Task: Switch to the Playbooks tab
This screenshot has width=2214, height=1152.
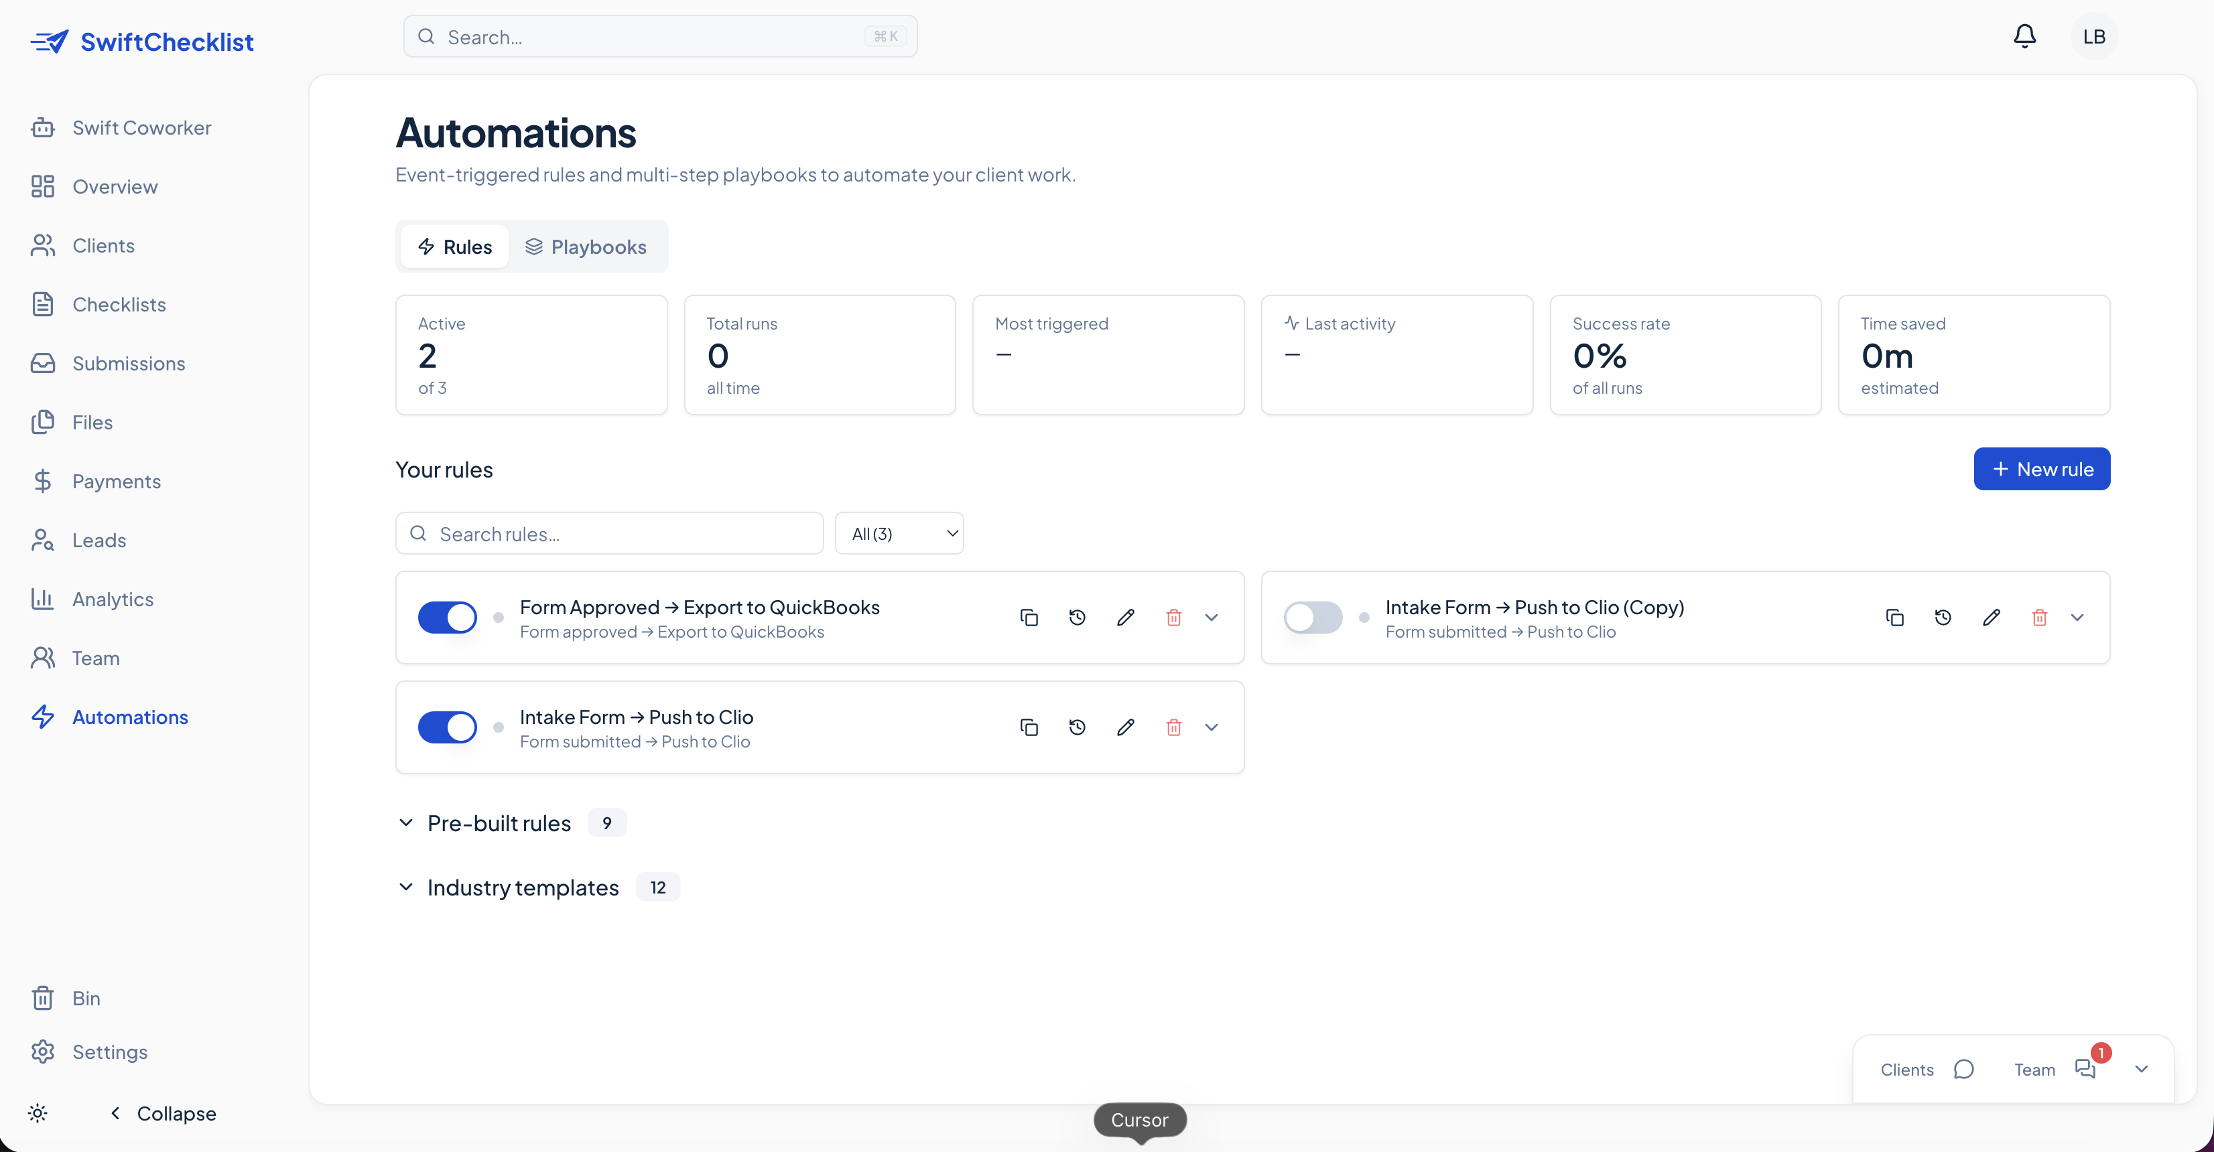Action: pos(586,247)
